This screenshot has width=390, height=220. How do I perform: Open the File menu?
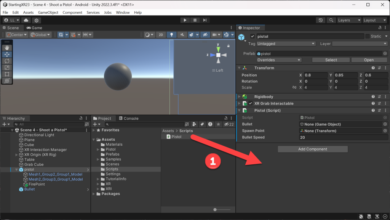(x=5, y=13)
